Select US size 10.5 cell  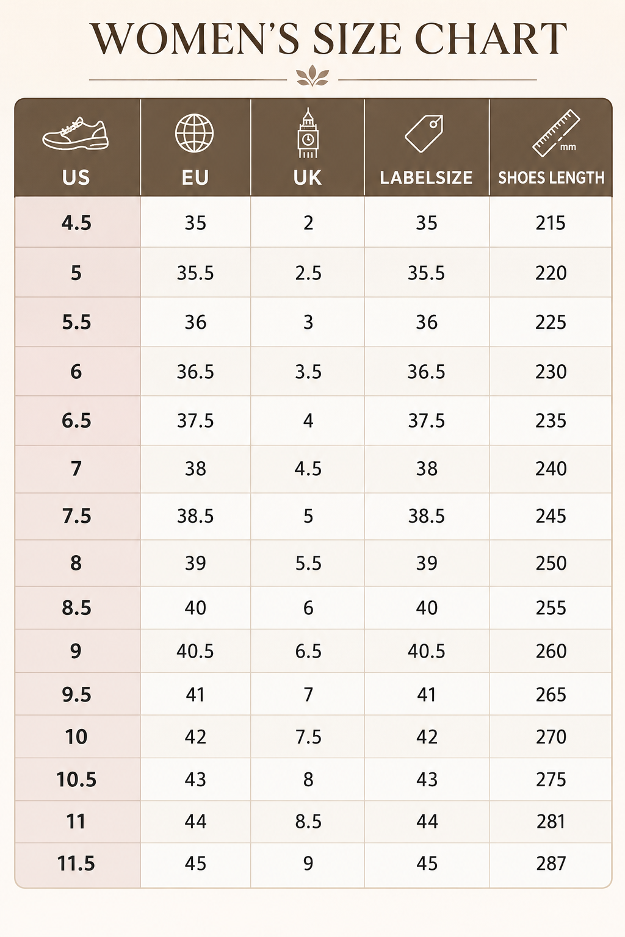(x=78, y=779)
